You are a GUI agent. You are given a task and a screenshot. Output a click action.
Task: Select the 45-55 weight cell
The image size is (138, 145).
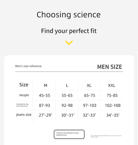coord(44,95)
